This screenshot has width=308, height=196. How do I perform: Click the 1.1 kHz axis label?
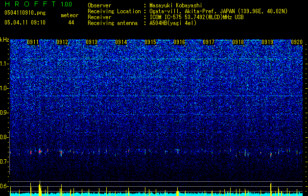coord(4,64)
